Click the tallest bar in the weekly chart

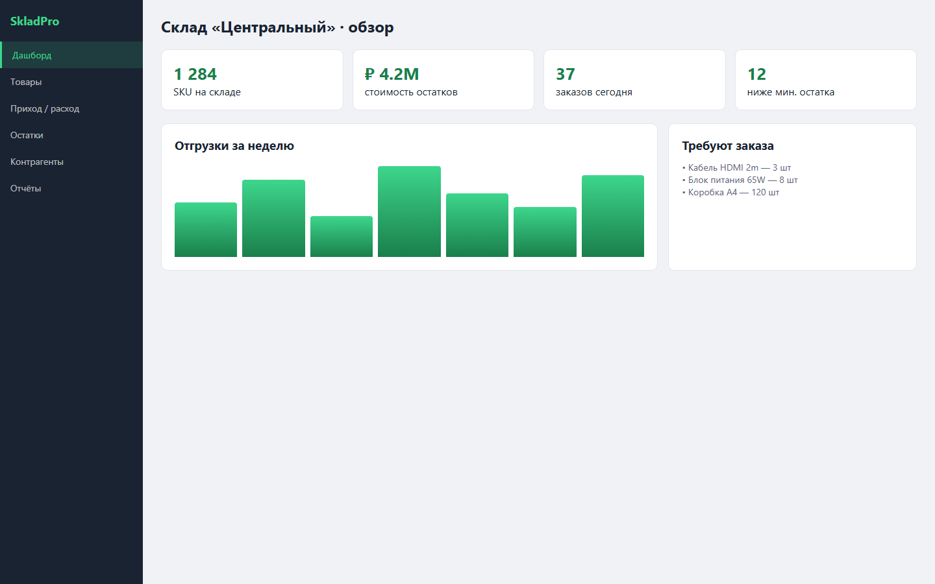pos(409,212)
